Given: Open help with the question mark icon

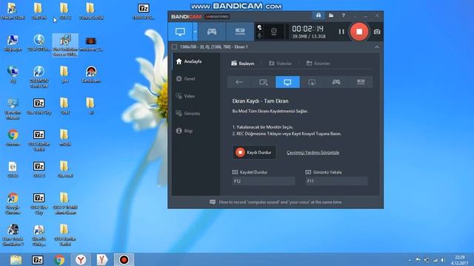Looking at the screenshot, I should tap(344, 15).
